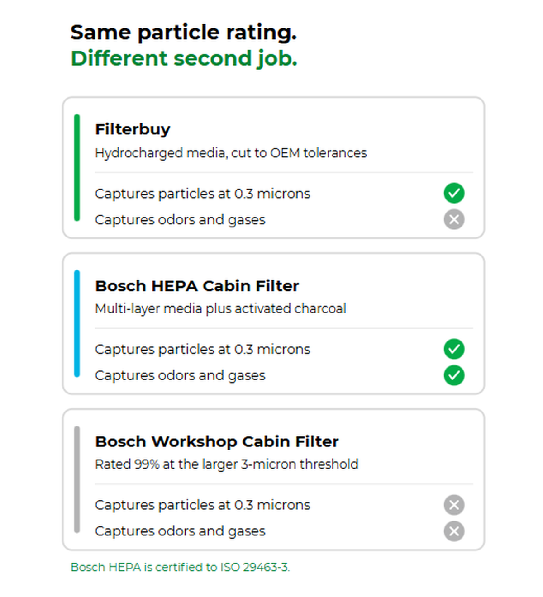
Task: Click the 'Same particle rating.' heading
Action: (183, 32)
